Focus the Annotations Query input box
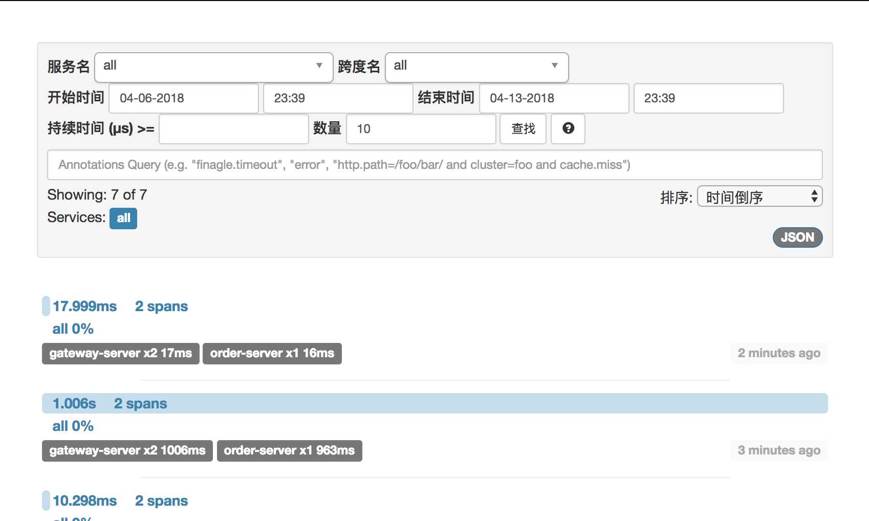Screen dimensions: 869x521 tap(435, 165)
